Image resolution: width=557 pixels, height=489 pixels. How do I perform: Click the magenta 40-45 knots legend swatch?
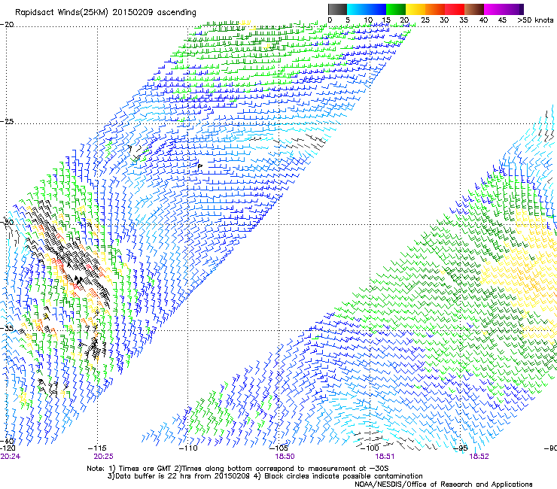click(494, 9)
